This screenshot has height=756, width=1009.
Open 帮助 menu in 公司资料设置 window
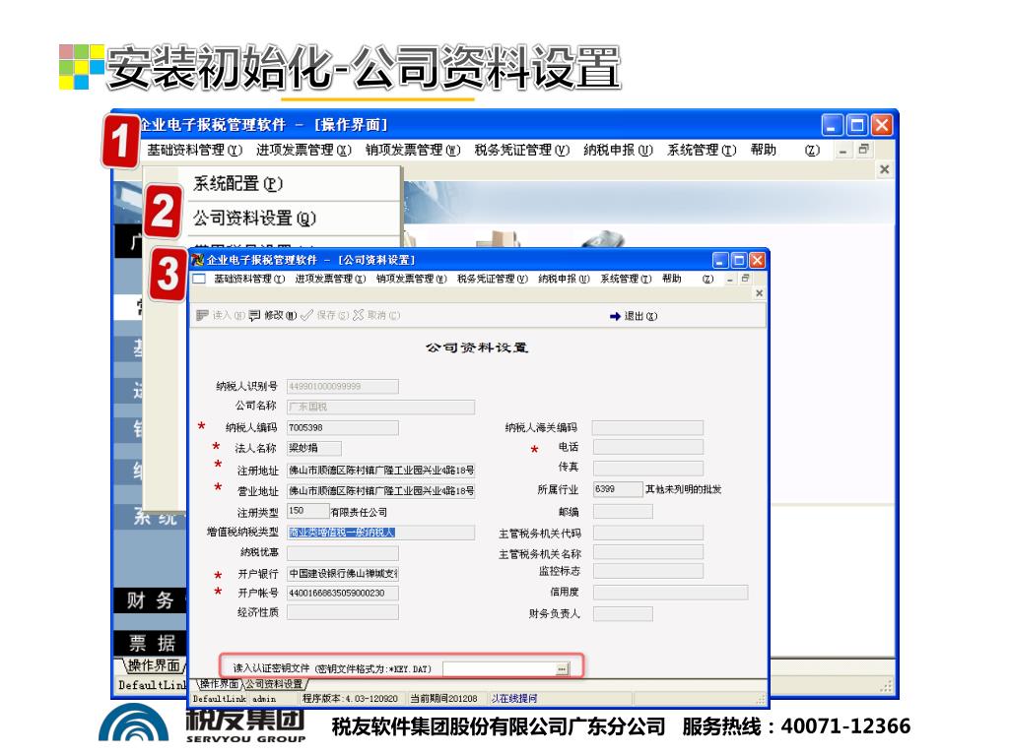(x=672, y=279)
